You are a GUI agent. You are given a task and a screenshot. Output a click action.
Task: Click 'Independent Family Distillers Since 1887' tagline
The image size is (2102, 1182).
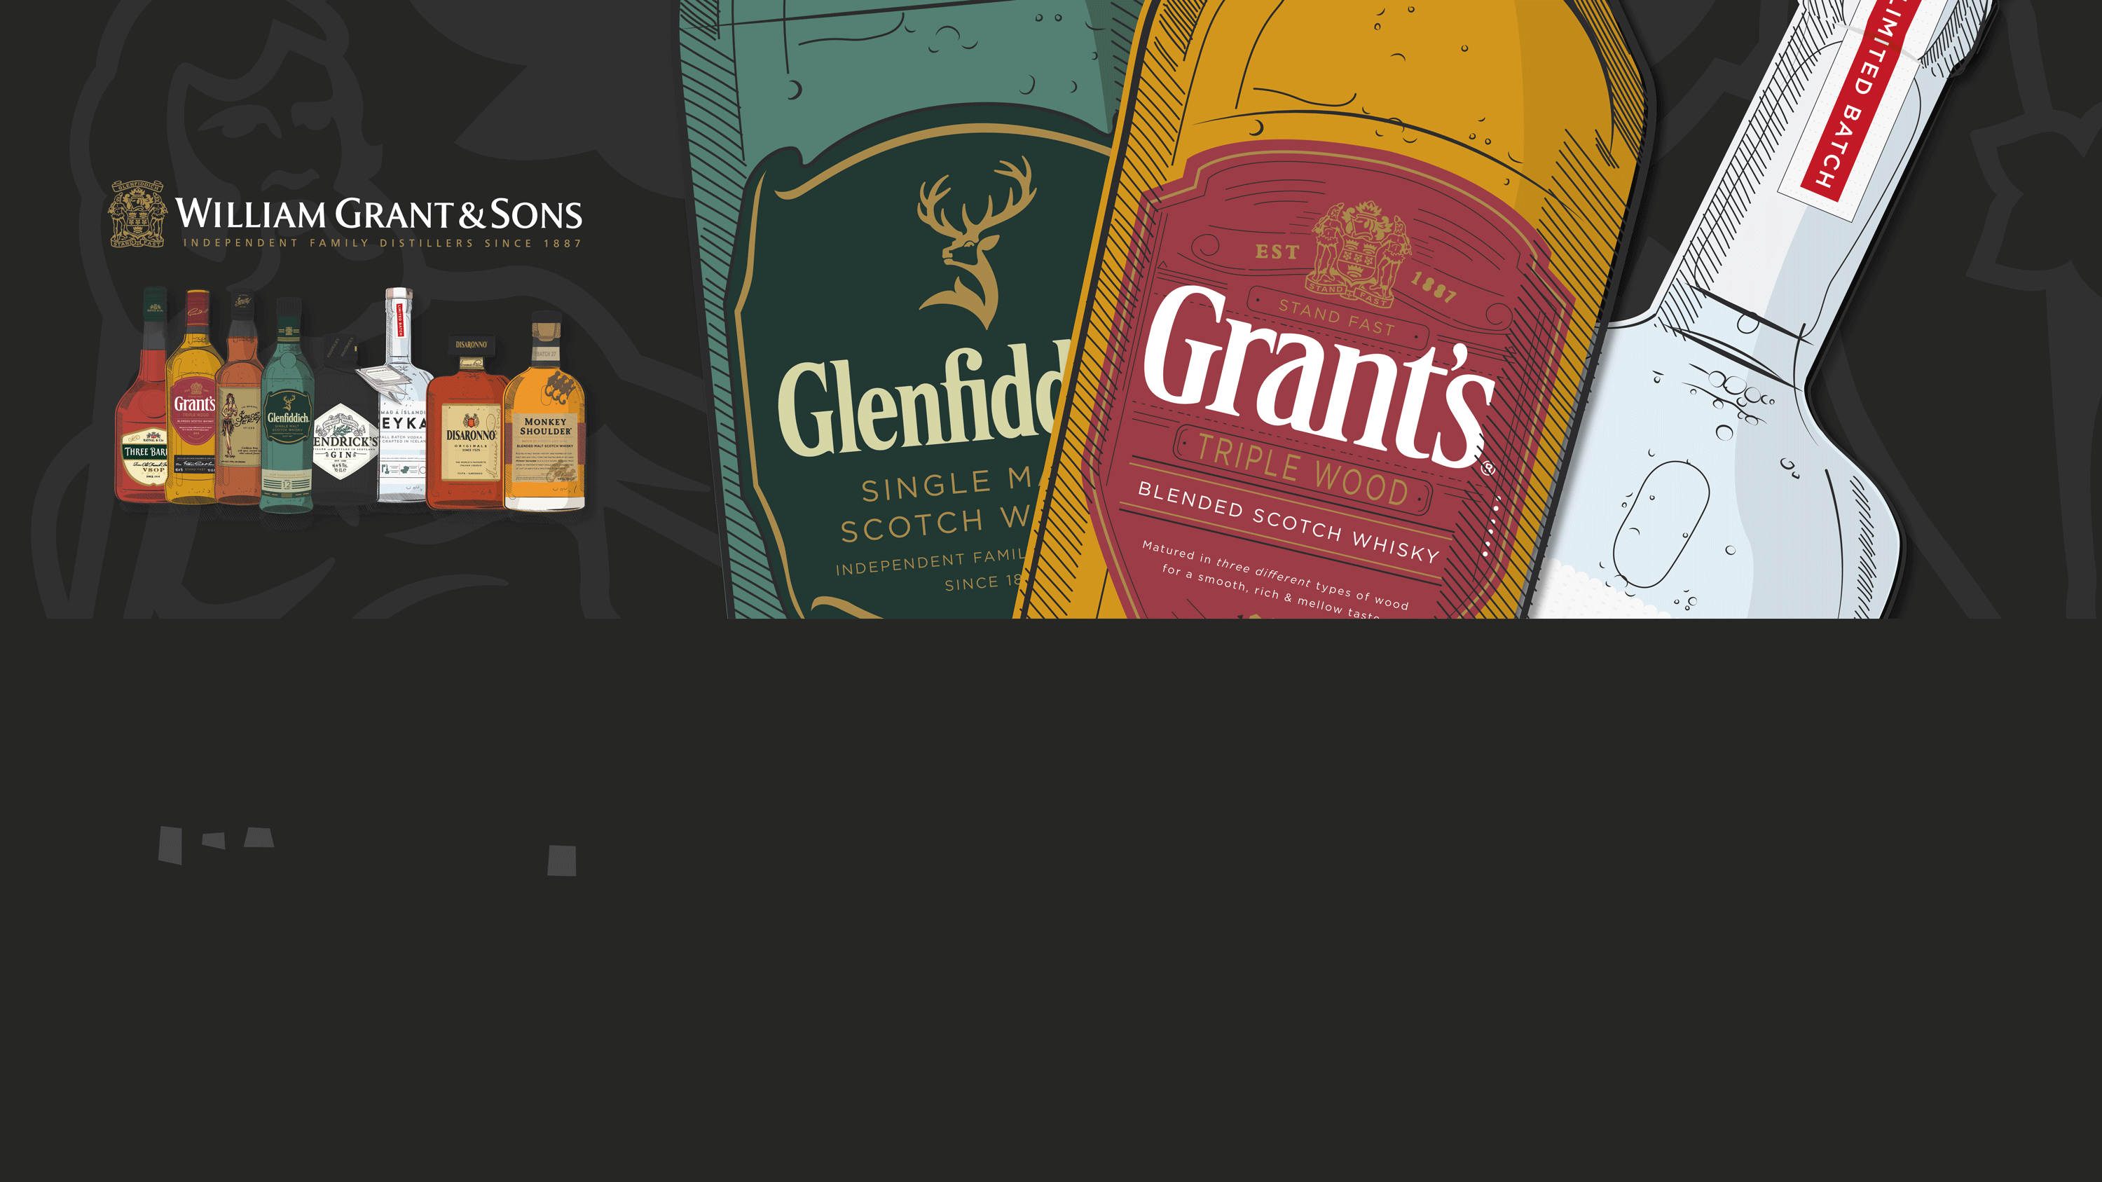point(382,243)
